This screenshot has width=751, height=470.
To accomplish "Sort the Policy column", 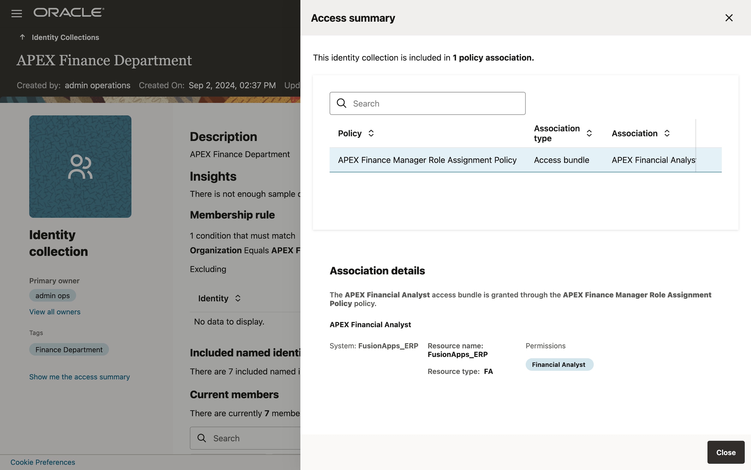I will pyautogui.click(x=371, y=133).
